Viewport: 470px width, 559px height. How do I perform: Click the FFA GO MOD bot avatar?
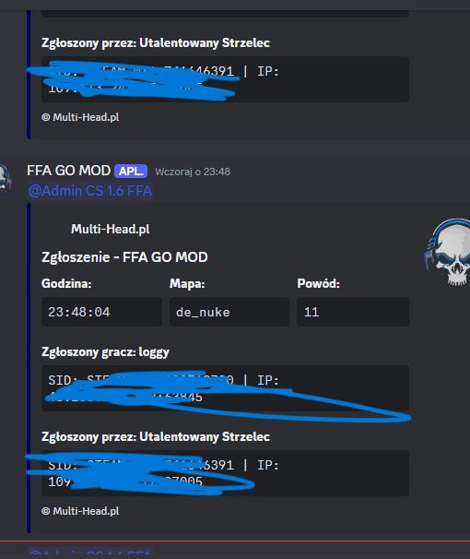pos(5,179)
